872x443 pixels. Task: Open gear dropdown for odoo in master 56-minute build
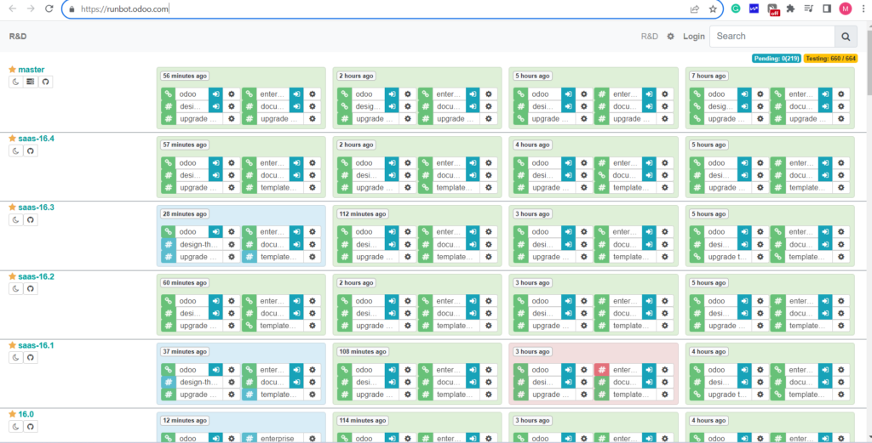tap(232, 94)
